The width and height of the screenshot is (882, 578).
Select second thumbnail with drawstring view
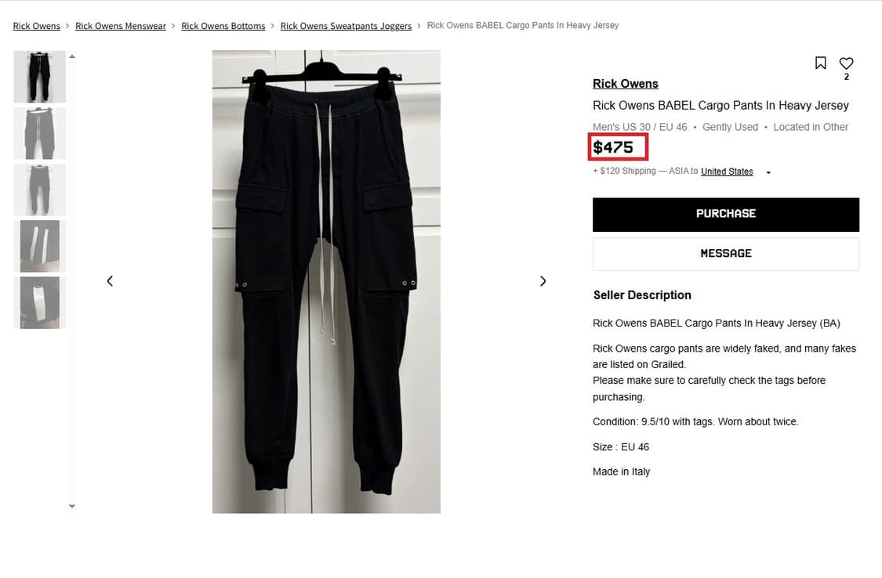(39, 134)
